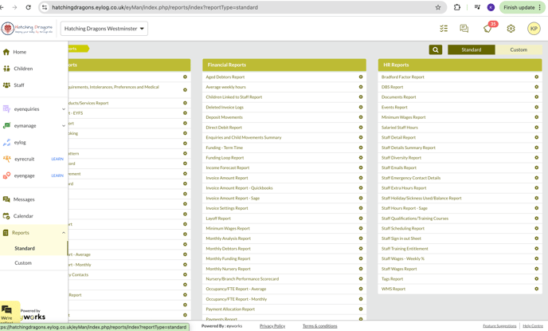Bookmark this page with the star icon
The height and width of the screenshot is (331, 548).
pyautogui.click(x=437, y=7)
